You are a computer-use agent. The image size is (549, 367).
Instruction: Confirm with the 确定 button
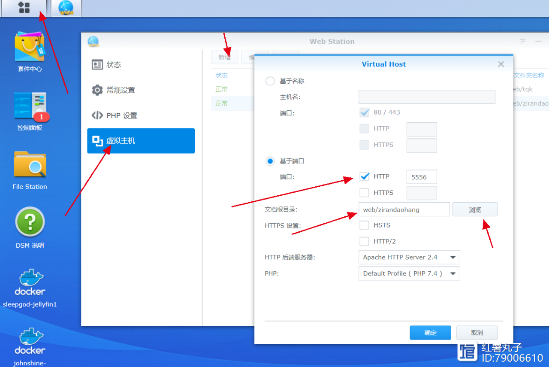point(430,333)
